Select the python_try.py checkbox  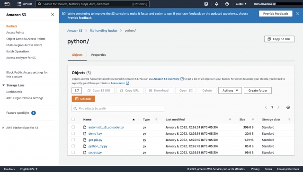(73, 146)
